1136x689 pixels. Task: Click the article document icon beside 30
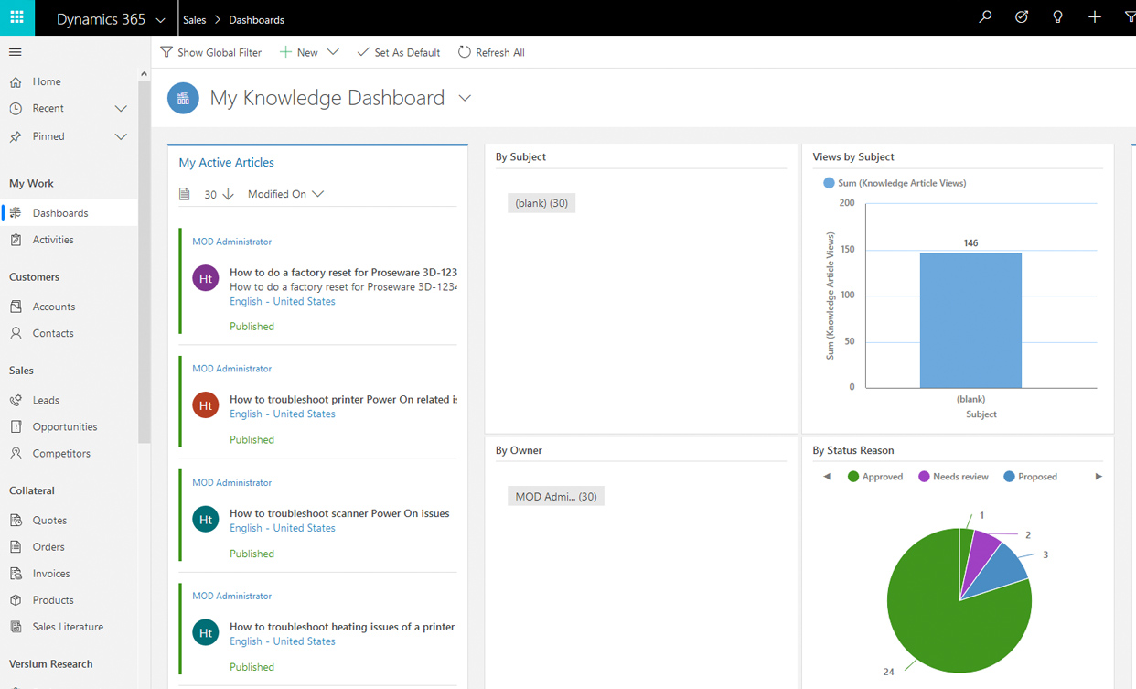pyautogui.click(x=185, y=194)
